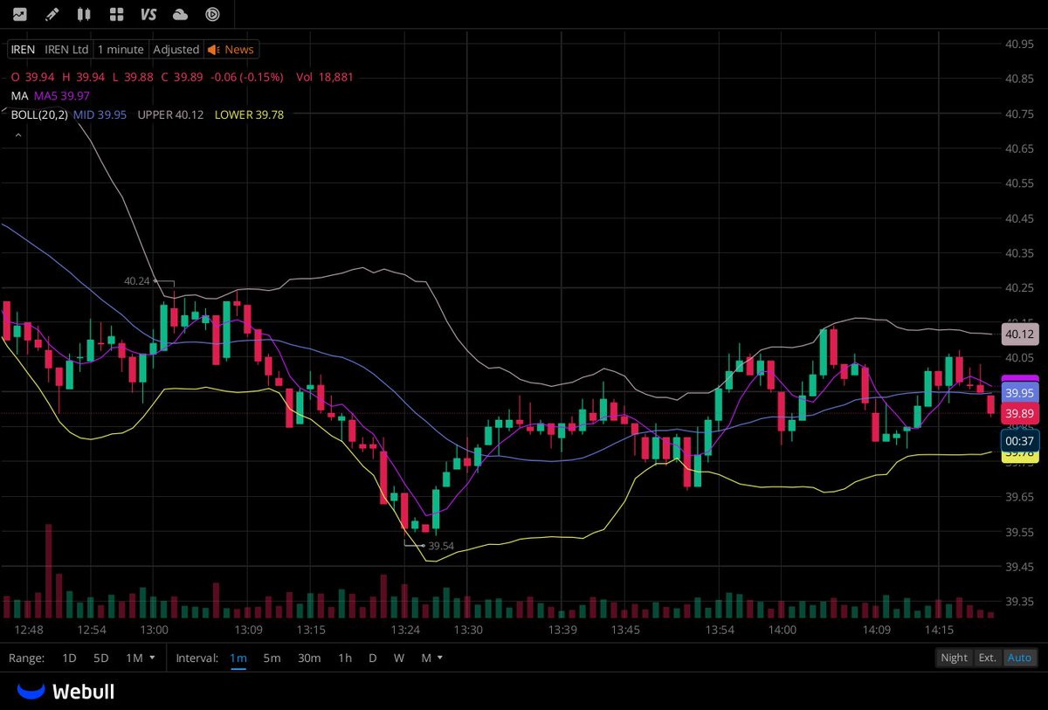Open the 1M range dropdown
The height and width of the screenshot is (710, 1048).
click(141, 658)
